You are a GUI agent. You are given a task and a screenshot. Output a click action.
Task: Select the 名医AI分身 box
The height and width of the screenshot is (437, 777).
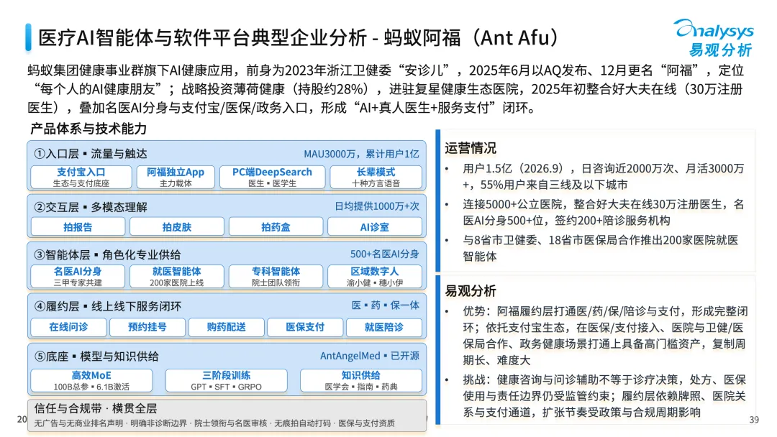tap(78, 277)
